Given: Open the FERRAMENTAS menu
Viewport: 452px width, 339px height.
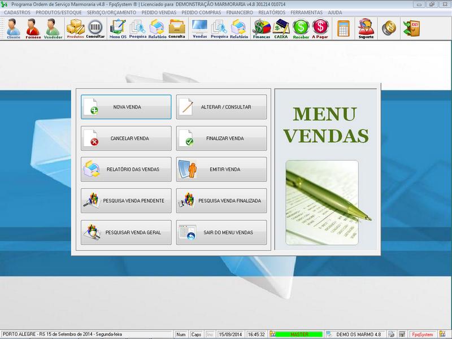Looking at the screenshot, I should pos(306,12).
